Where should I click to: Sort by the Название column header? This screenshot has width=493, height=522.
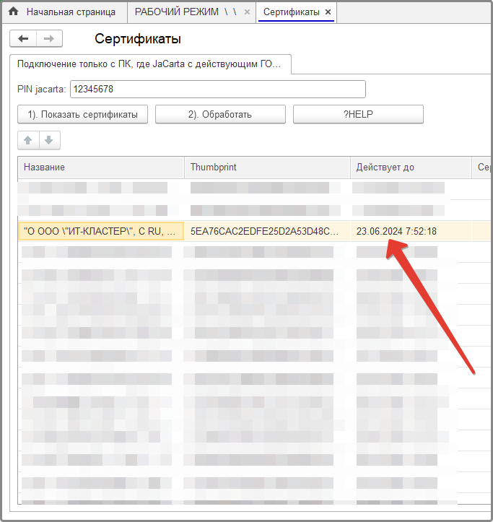pos(101,167)
